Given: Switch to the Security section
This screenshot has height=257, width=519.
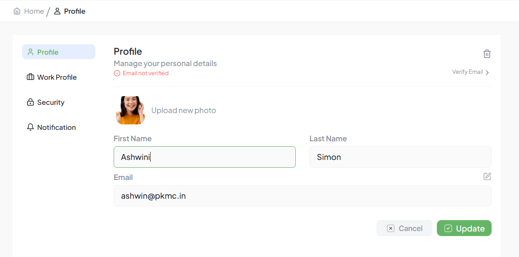Looking at the screenshot, I should (x=51, y=103).
